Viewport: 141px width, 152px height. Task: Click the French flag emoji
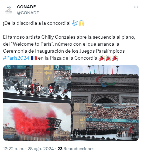(34, 58)
